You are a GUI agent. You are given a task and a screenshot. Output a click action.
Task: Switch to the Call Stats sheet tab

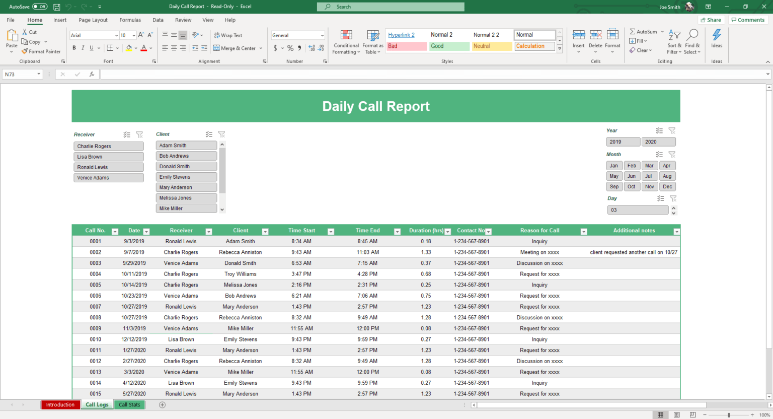129,404
